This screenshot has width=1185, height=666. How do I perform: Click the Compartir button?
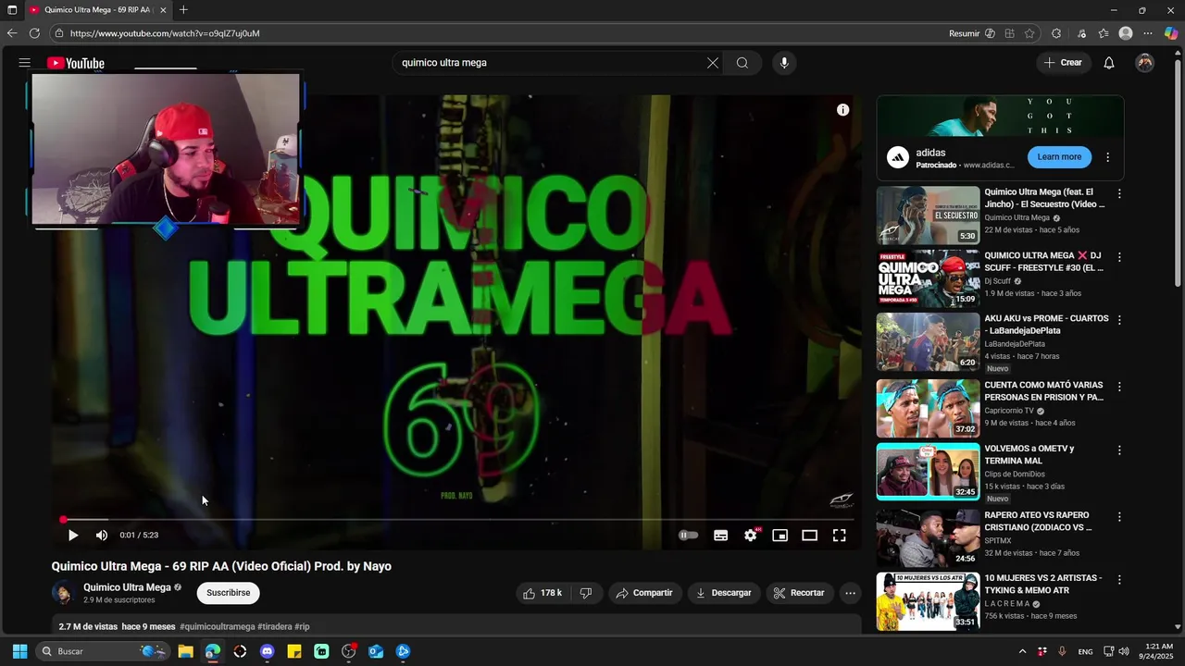pos(644,593)
